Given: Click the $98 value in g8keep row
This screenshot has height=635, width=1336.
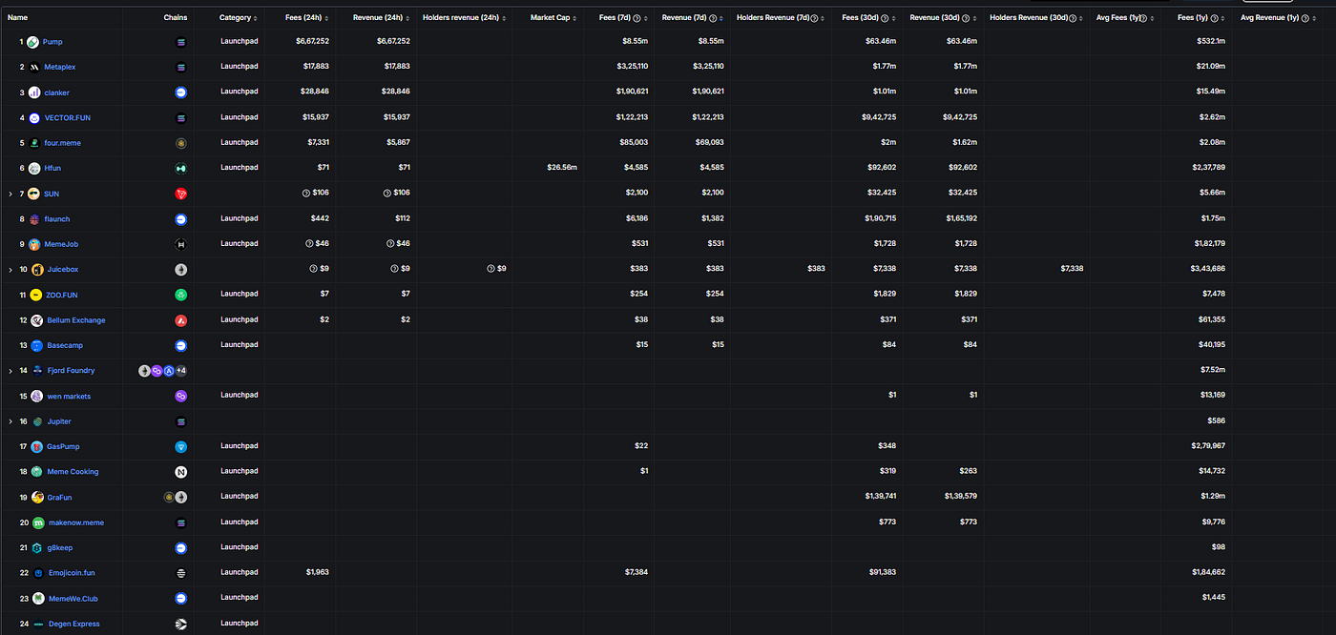Looking at the screenshot, I should pyautogui.click(x=1219, y=547).
